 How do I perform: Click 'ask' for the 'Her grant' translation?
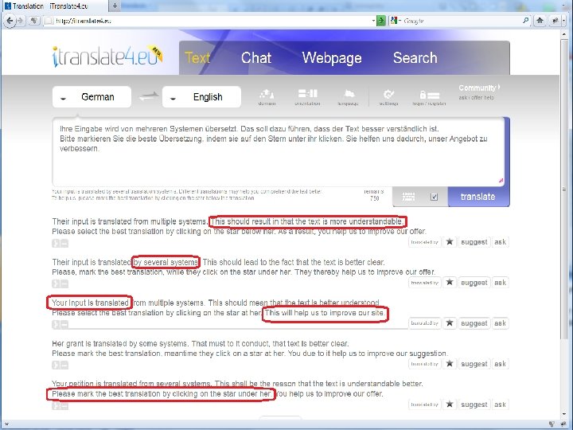point(500,363)
